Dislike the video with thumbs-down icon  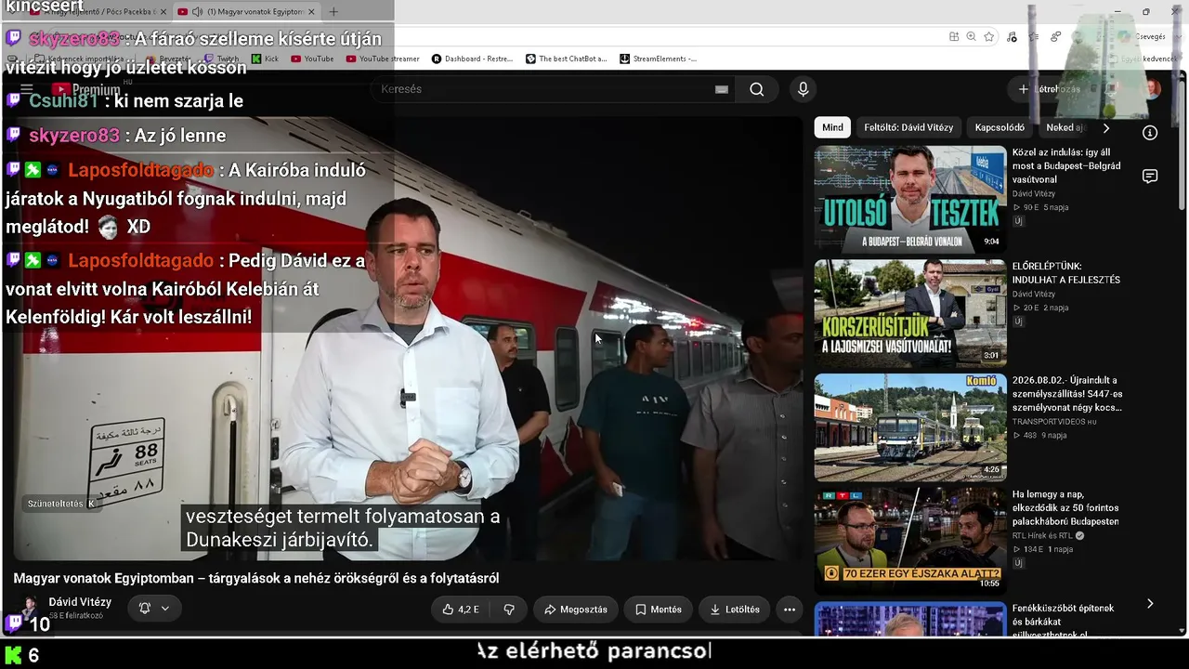(x=509, y=610)
